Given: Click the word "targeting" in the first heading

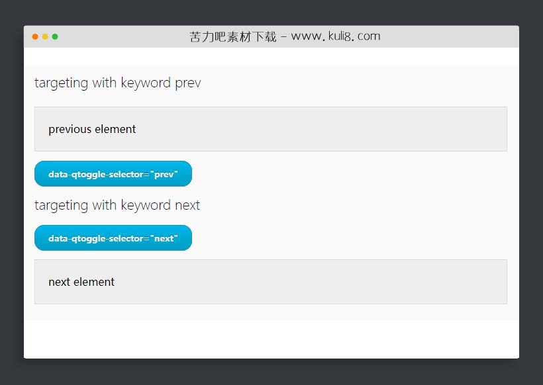Looking at the screenshot, I should click(x=61, y=83).
